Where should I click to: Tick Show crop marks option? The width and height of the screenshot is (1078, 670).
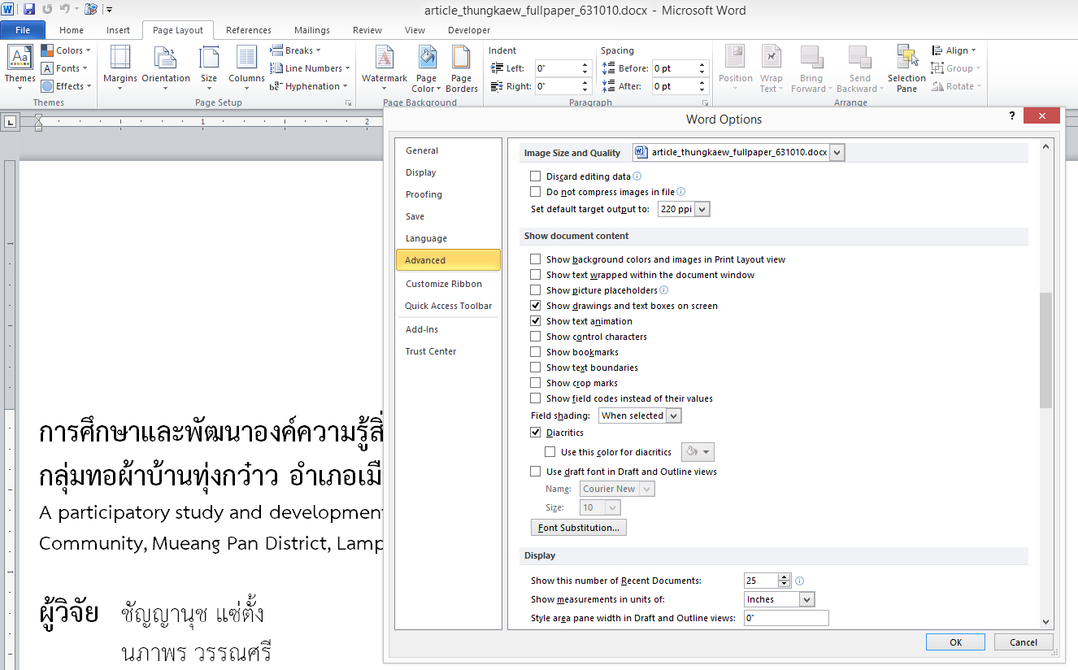(535, 383)
